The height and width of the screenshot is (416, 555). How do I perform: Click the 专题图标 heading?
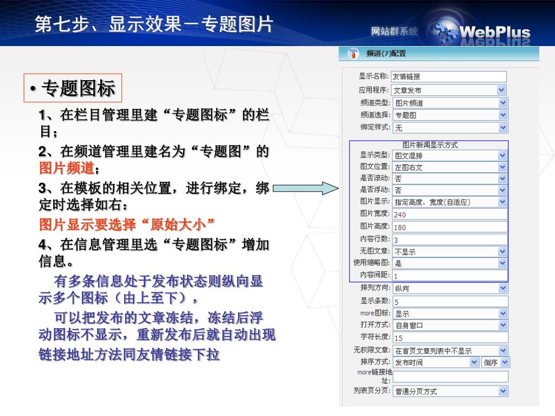[x=78, y=88]
